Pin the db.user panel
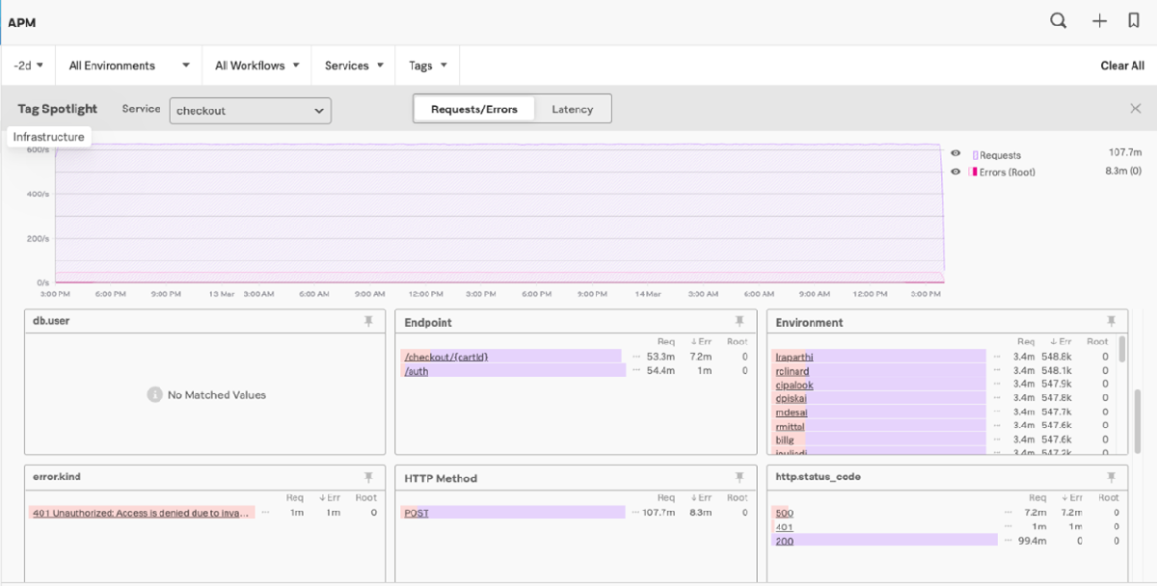Viewport: 1157px width, 586px height. click(x=368, y=321)
